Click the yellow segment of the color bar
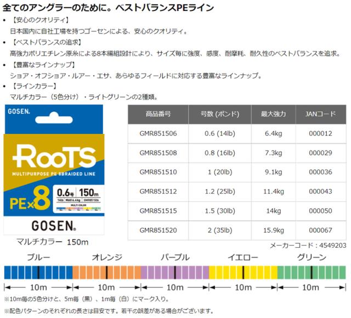The height and width of the screenshot is (318, 351). click(x=243, y=272)
